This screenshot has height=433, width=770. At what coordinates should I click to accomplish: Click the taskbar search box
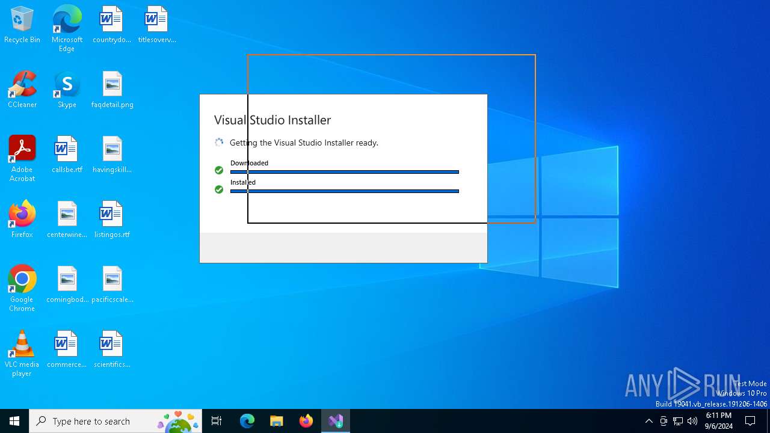coord(115,421)
